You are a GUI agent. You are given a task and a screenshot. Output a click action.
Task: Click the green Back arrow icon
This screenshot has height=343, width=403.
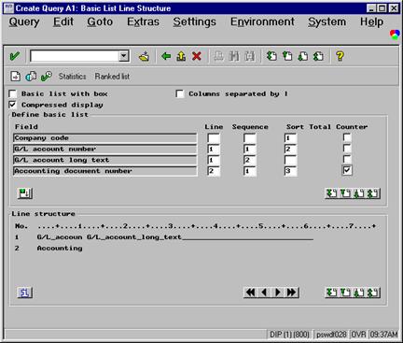(x=166, y=56)
